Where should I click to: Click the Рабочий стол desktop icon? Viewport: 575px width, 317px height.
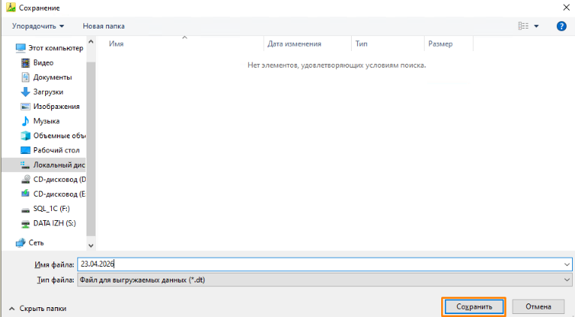(26, 150)
